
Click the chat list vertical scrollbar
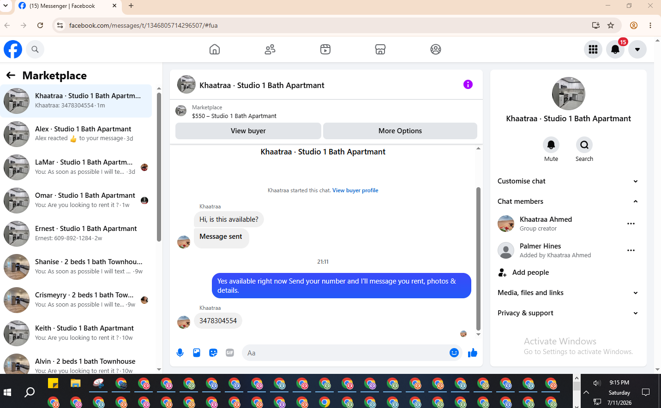159,167
